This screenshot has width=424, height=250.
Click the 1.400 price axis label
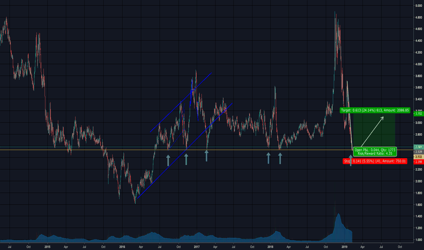click(419, 216)
